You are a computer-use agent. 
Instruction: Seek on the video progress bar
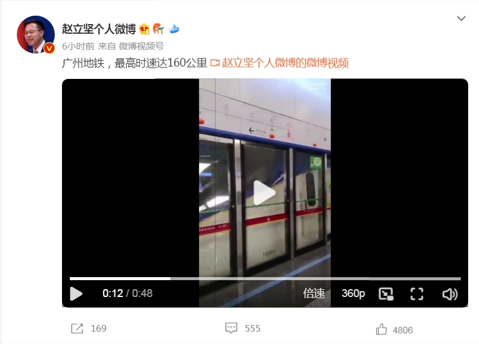[265, 278]
